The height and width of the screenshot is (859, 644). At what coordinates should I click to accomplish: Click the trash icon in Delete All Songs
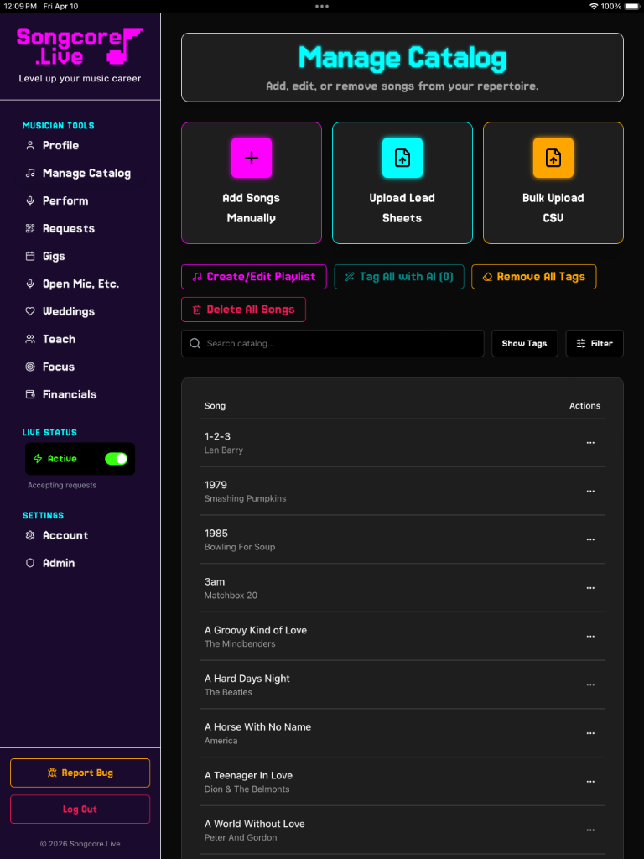196,310
